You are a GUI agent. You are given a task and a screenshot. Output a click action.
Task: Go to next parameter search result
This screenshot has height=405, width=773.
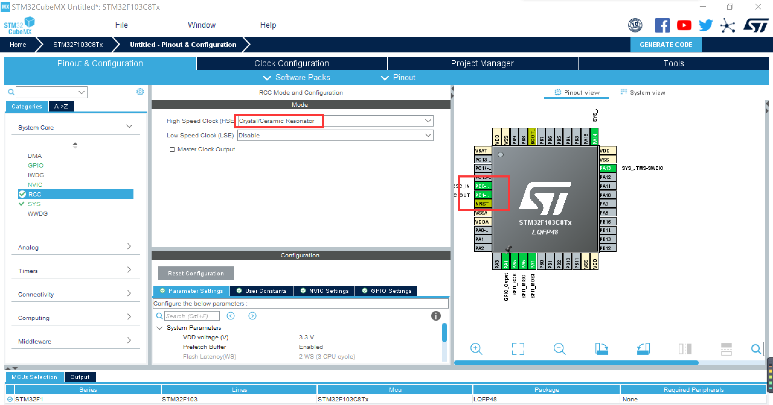pyautogui.click(x=252, y=316)
